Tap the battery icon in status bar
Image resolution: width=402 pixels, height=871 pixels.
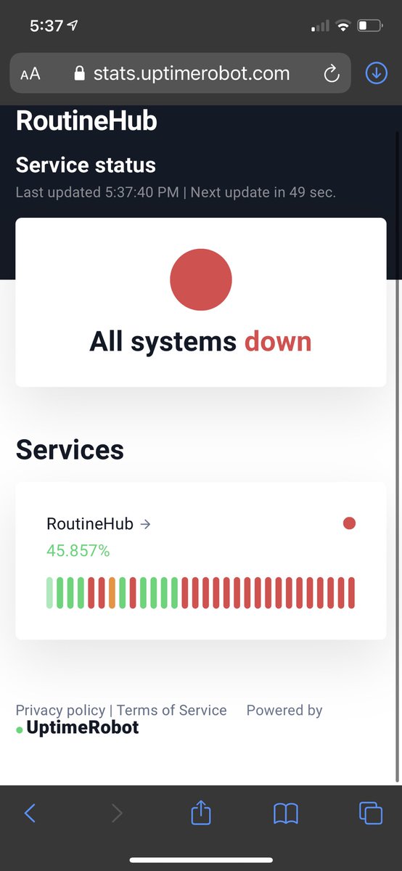[x=370, y=26]
